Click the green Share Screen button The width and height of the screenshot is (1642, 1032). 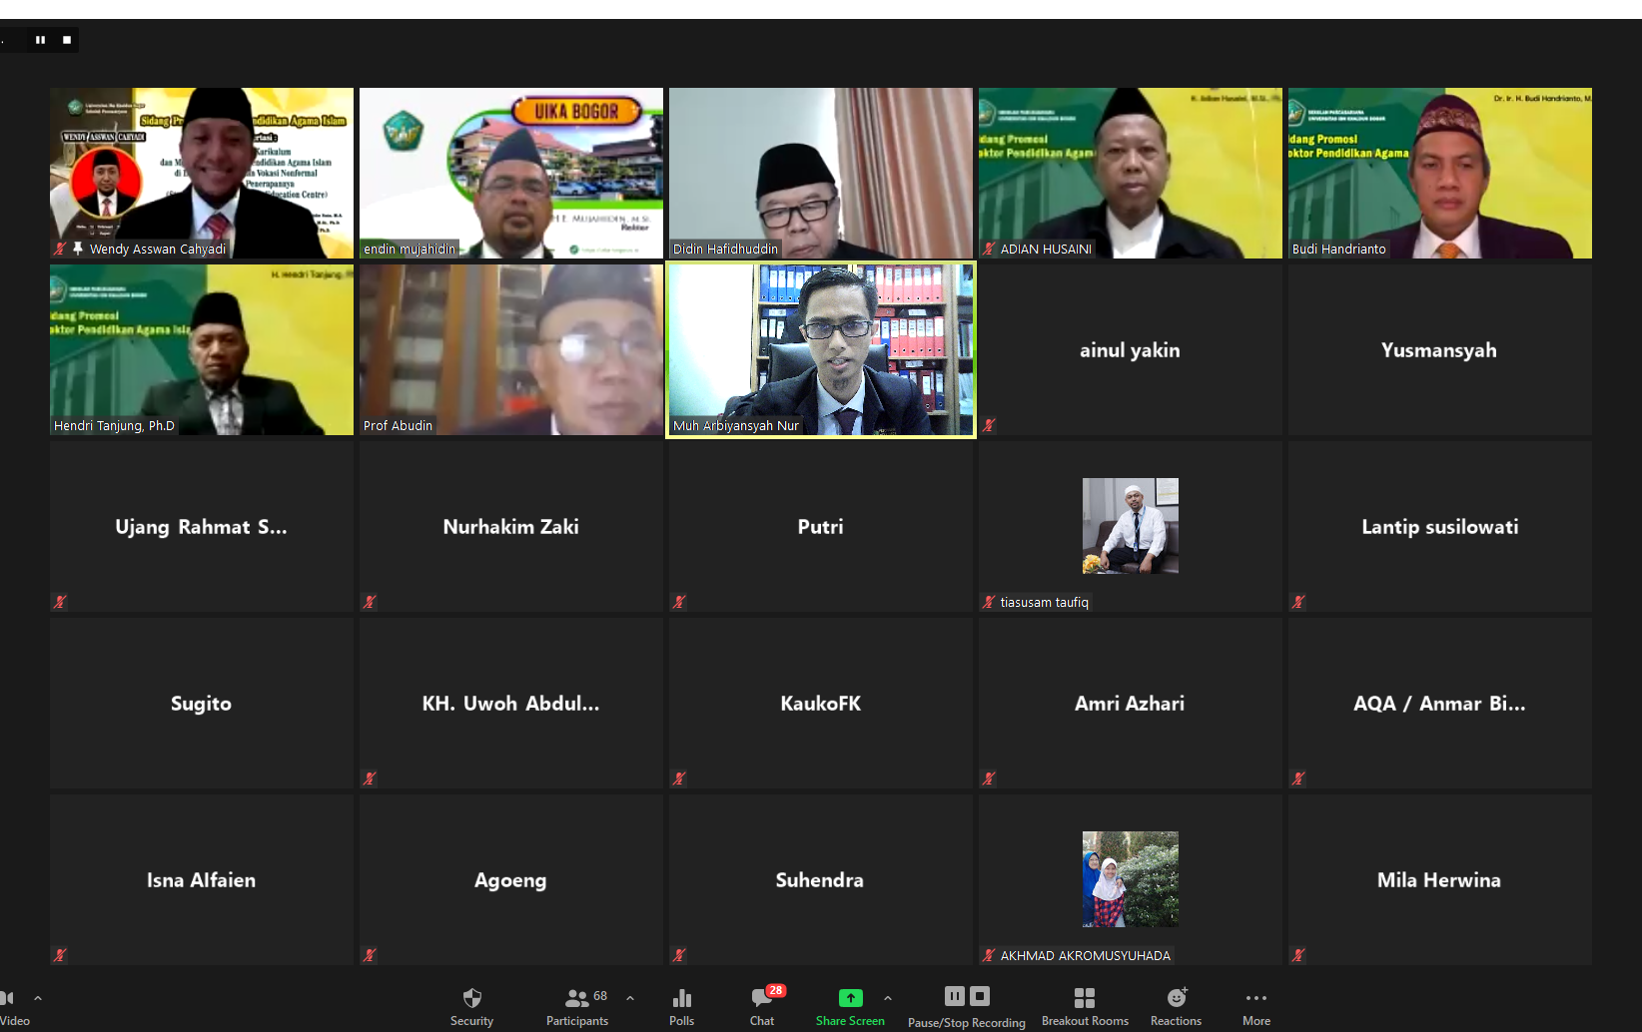[850, 1005]
